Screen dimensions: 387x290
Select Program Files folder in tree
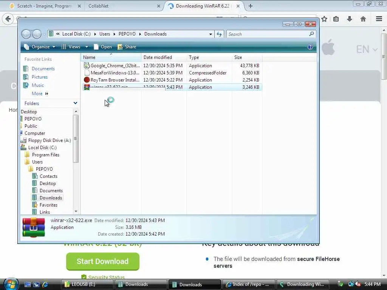point(45,154)
